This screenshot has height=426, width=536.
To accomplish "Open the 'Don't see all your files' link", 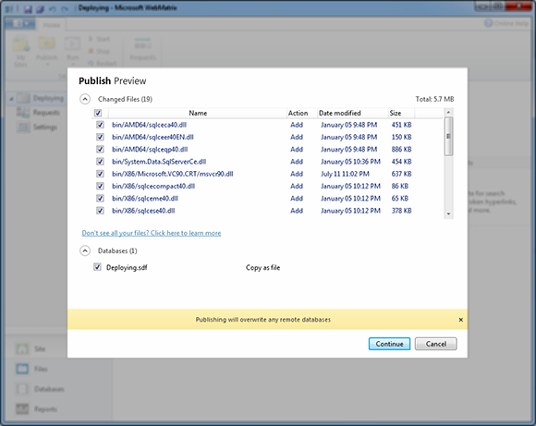I will point(152,233).
